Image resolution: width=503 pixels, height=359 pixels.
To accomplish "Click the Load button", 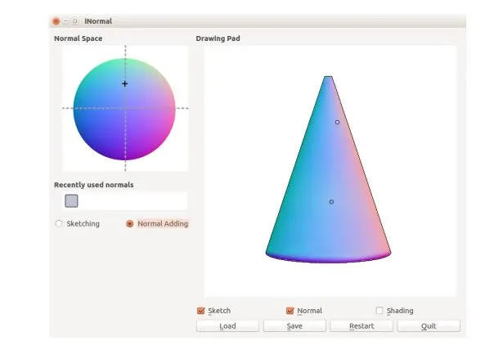I will pyautogui.click(x=227, y=326).
